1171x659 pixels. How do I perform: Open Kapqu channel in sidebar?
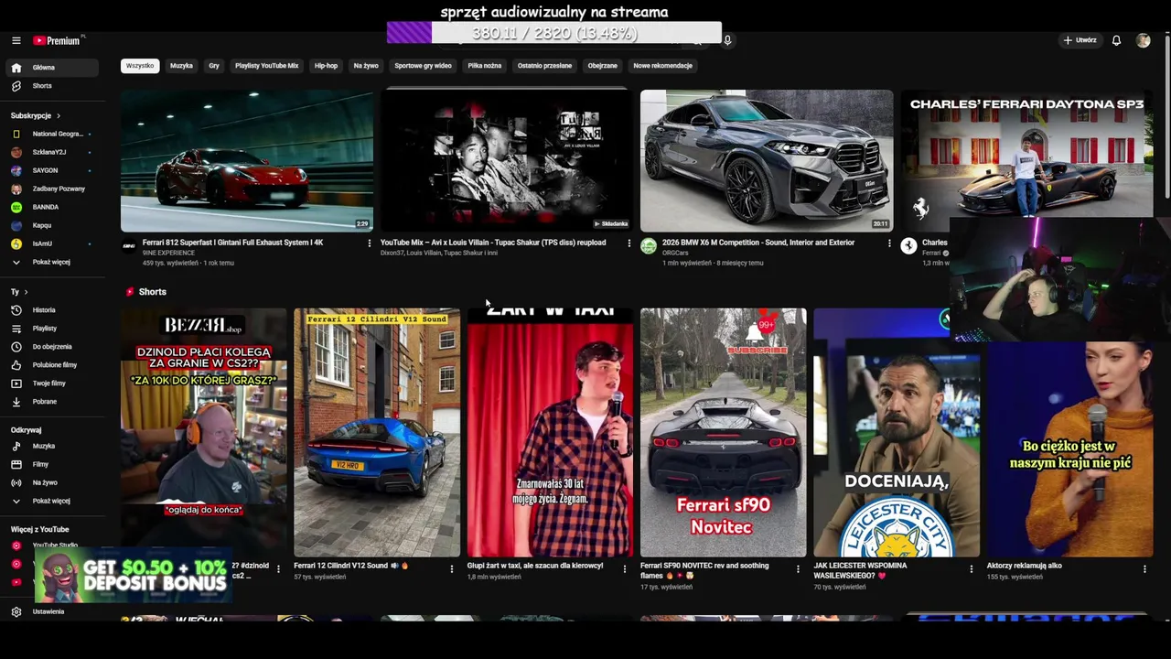pyautogui.click(x=51, y=225)
